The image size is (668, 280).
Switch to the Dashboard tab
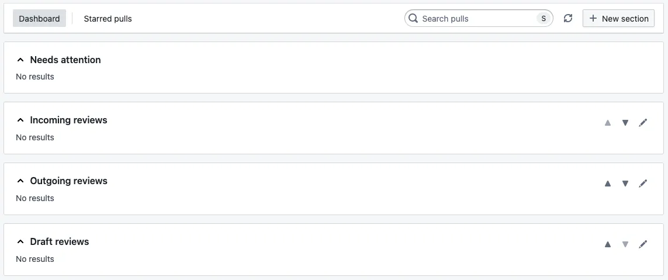[39, 19]
